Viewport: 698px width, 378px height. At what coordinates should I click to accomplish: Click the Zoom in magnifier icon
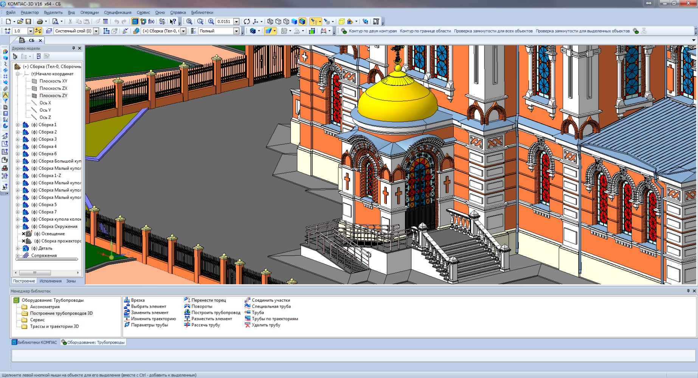(x=211, y=22)
